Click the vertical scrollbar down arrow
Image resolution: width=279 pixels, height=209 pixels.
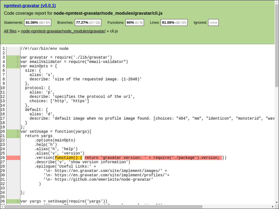coord(277,202)
